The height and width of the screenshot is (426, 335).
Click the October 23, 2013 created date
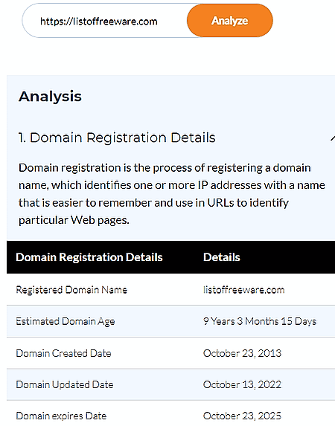point(242,353)
